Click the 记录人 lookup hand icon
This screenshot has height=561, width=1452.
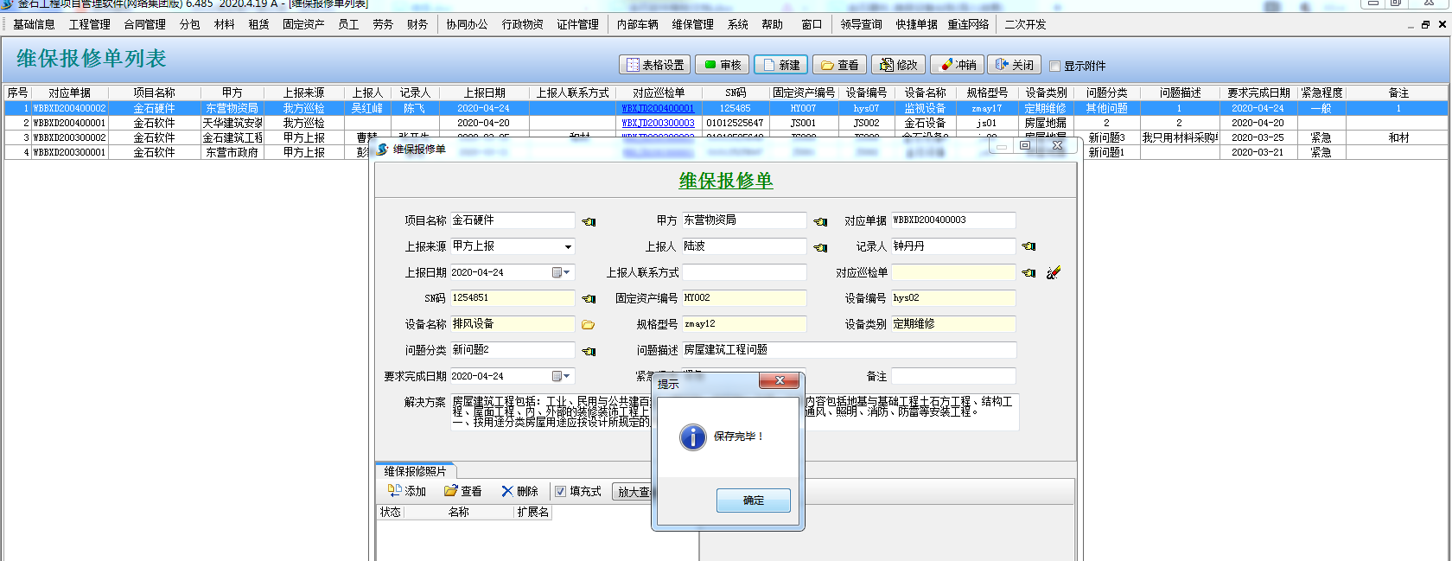1028,247
